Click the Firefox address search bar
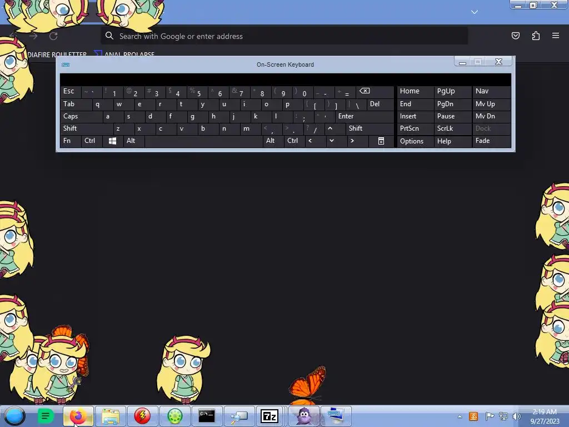Image resolution: width=569 pixels, height=427 pixels. click(x=284, y=36)
